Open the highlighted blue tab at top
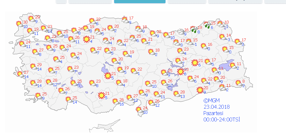286x136 pixels. click(140, 1)
